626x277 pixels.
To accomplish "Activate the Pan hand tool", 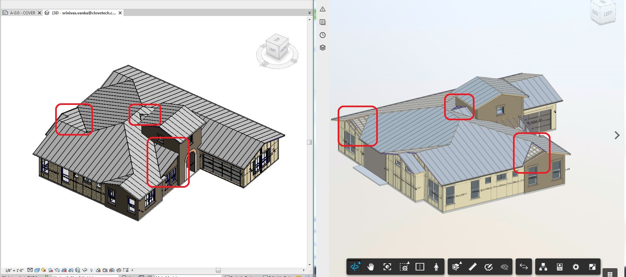I will (371, 267).
